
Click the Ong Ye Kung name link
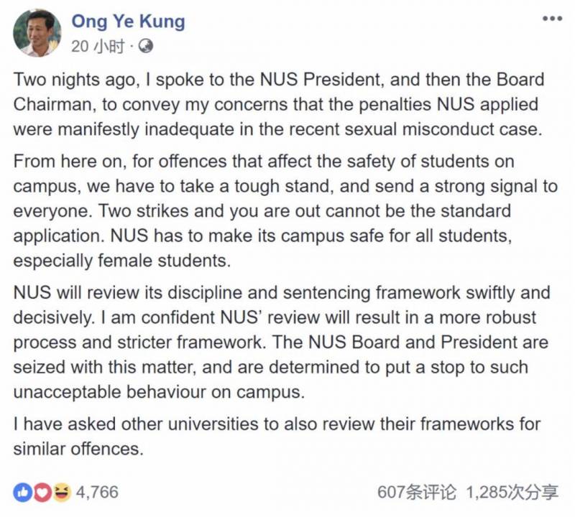coord(127,22)
